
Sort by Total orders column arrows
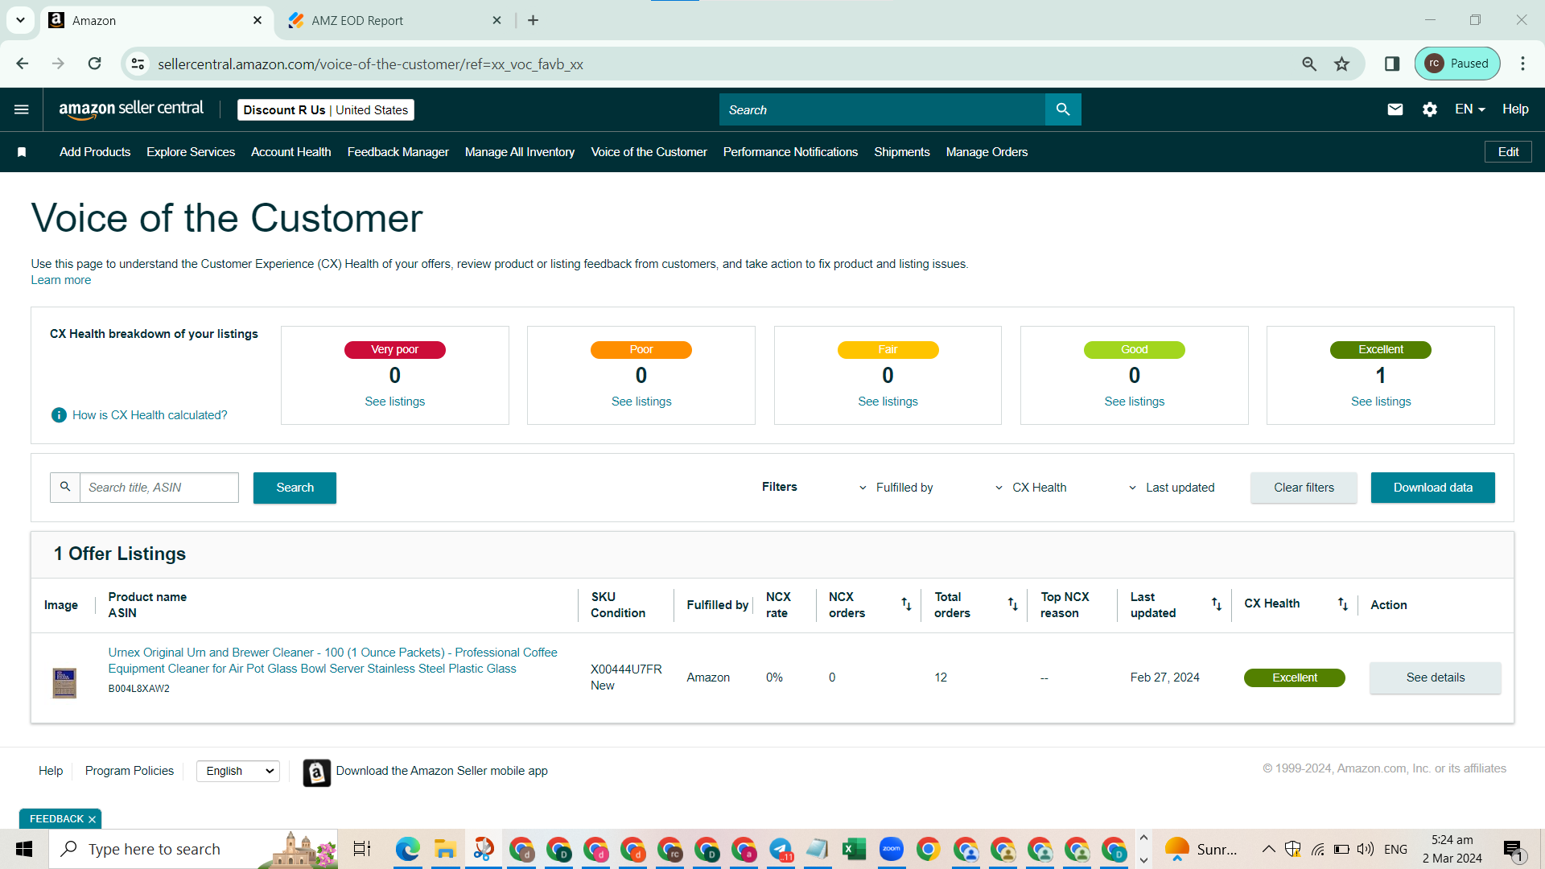point(1012,604)
